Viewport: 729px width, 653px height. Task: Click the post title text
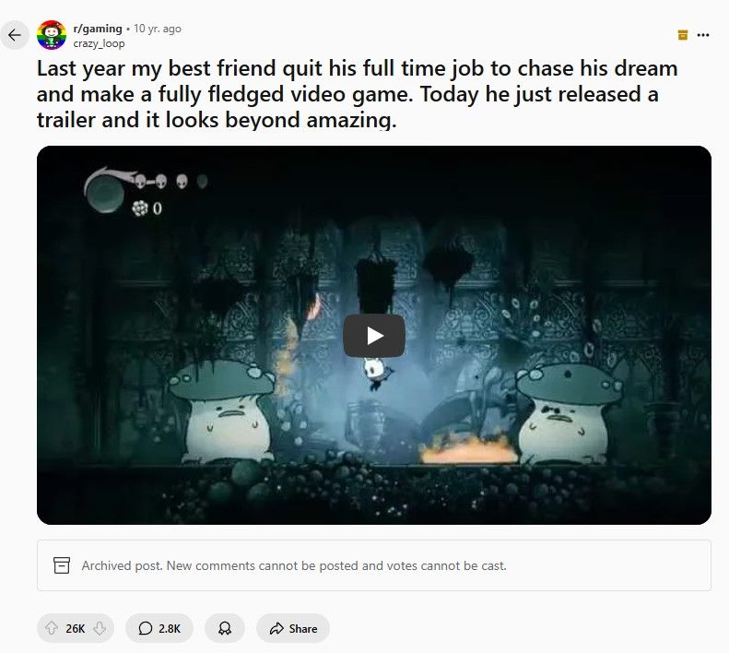pyautogui.click(x=357, y=94)
